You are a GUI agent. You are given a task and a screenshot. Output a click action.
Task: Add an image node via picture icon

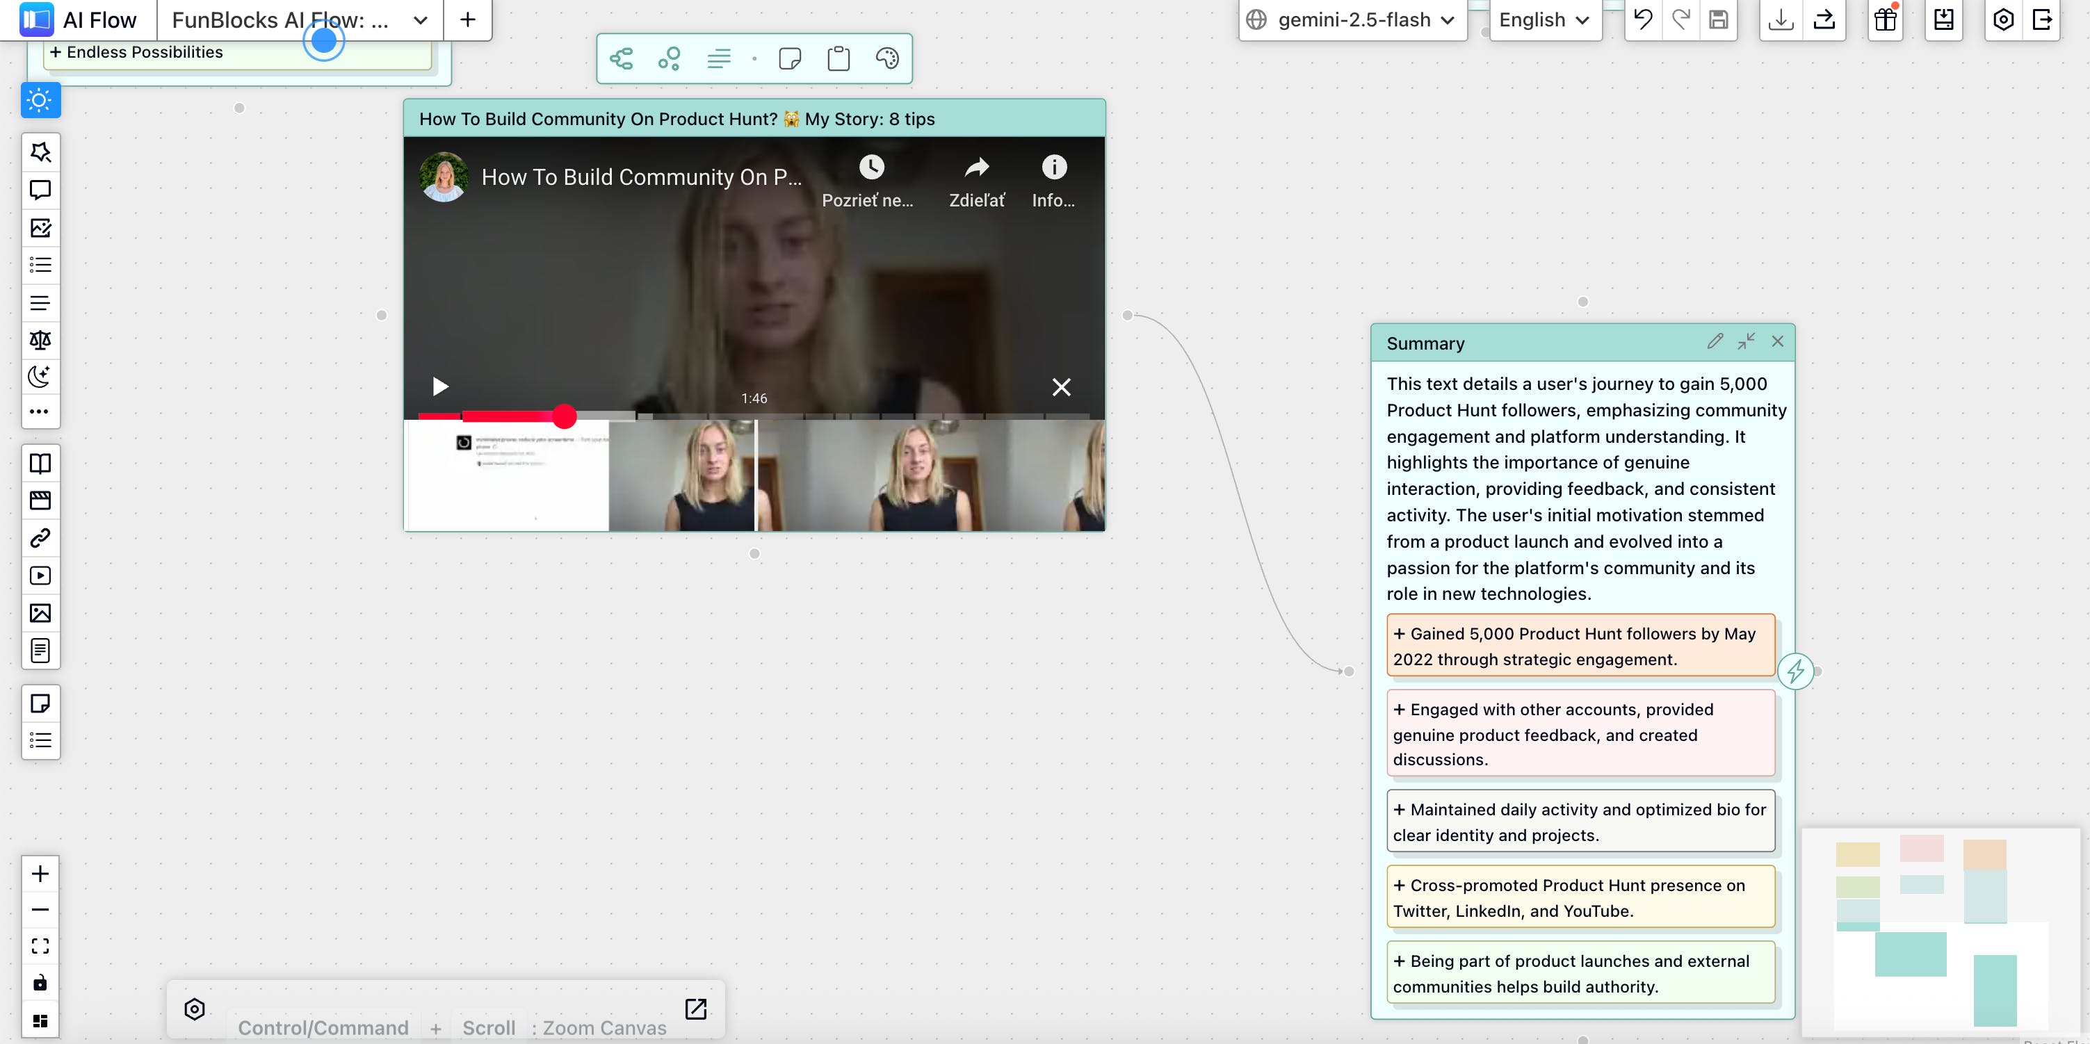40,613
